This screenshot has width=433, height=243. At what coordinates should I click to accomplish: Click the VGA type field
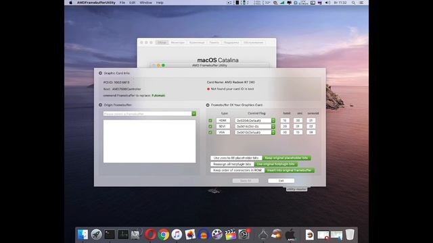point(223,132)
